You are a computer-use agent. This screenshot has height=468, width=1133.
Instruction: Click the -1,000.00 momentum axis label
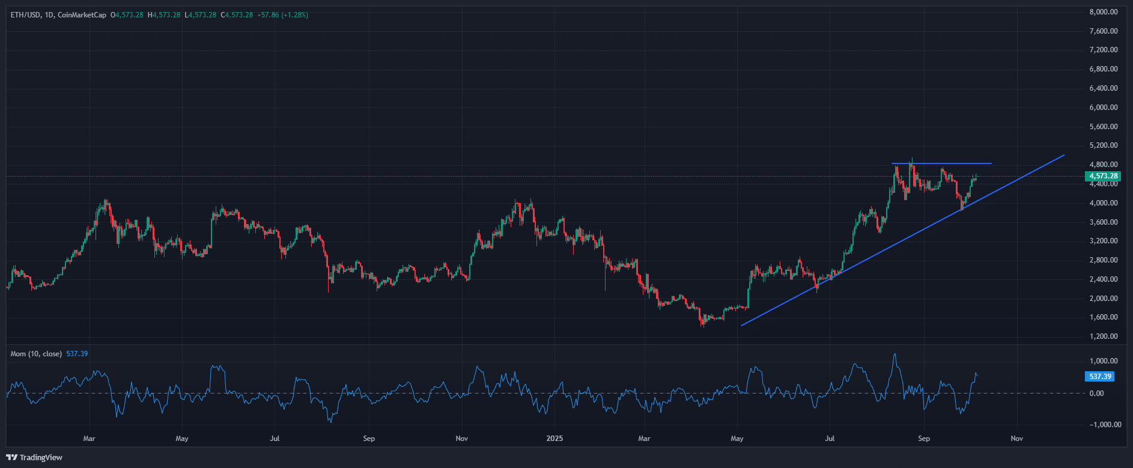(1104, 425)
